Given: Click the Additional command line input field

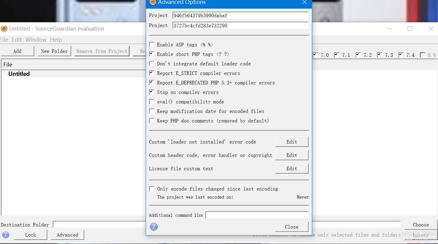Looking at the screenshot, I should click(x=257, y=215).
